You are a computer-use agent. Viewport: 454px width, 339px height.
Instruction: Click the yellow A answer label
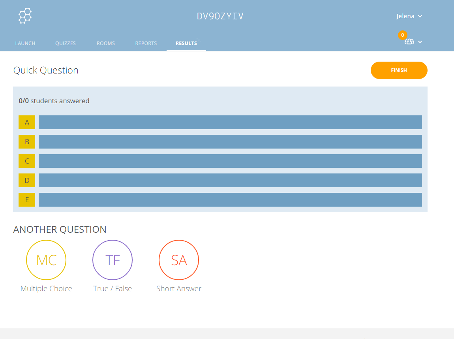point(27,122)
